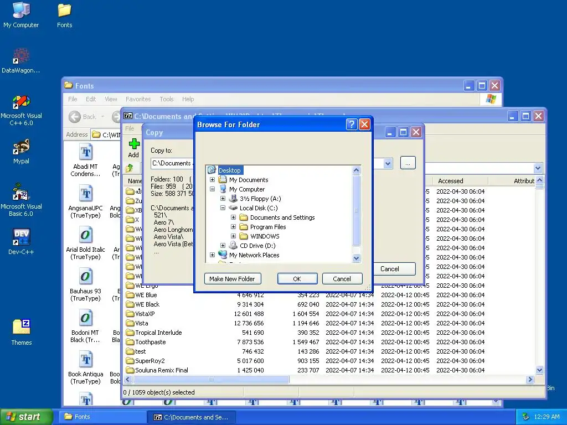The width and height of the screenshot is (567, 425).
Task: Open Tools menu in Fonts window
Action: [167, 99]
